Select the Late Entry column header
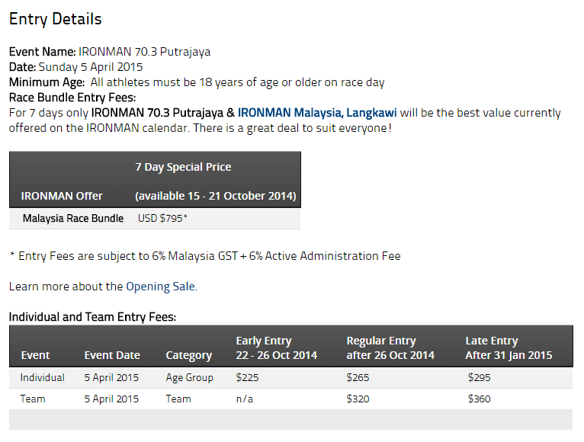This screenshot has width=584, height=442. 509,348
